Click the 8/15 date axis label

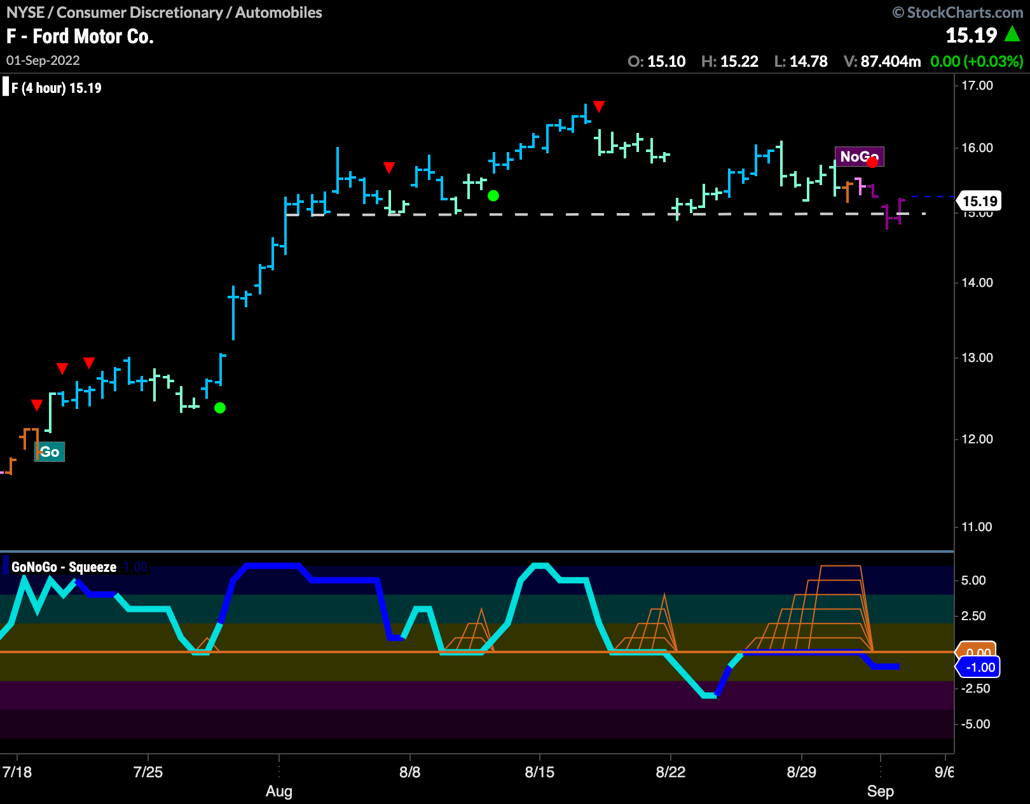pos(540,772)
